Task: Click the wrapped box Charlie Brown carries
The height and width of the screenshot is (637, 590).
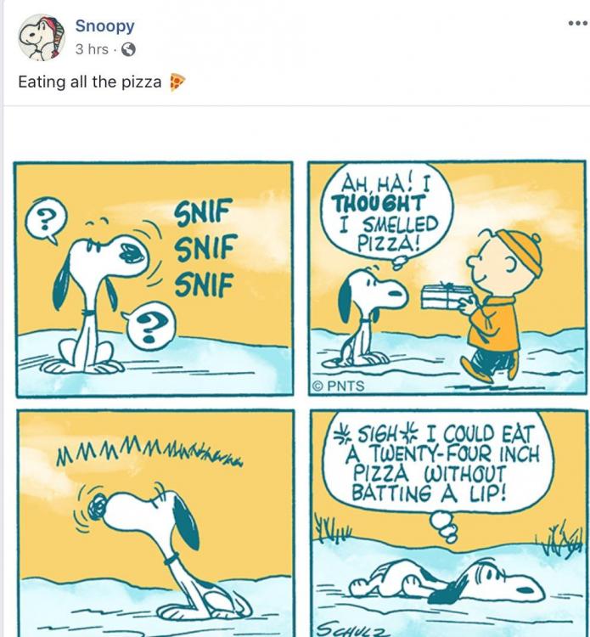Action: (447, 296)
